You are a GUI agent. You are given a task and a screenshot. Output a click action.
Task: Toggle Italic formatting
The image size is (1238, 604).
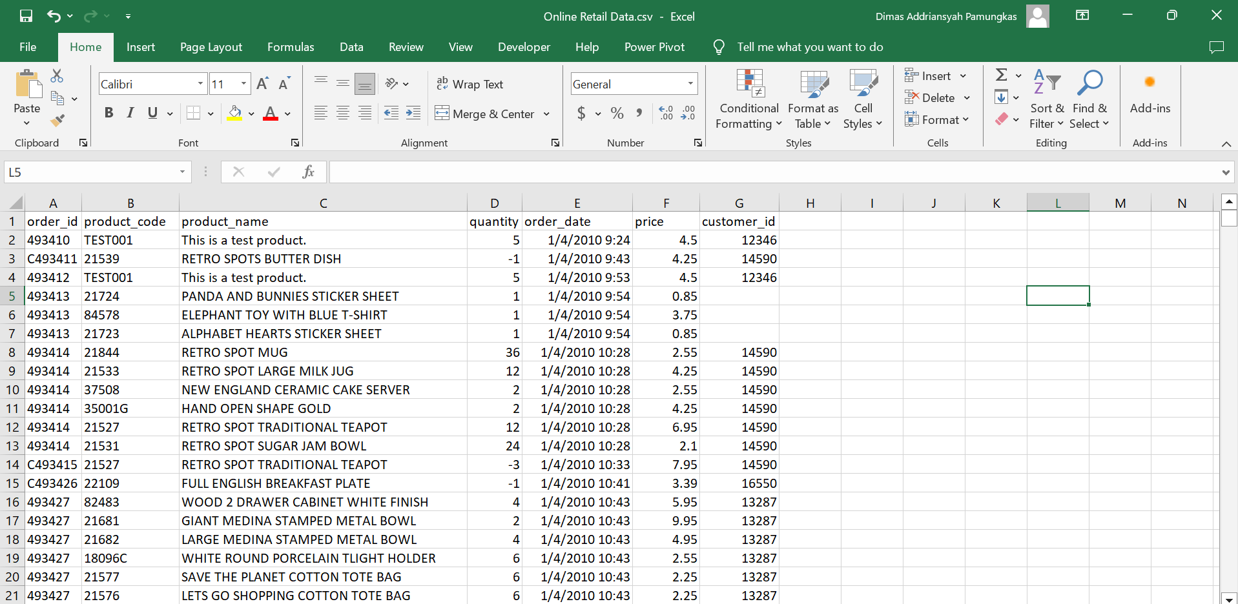click(x=130, y=114)
